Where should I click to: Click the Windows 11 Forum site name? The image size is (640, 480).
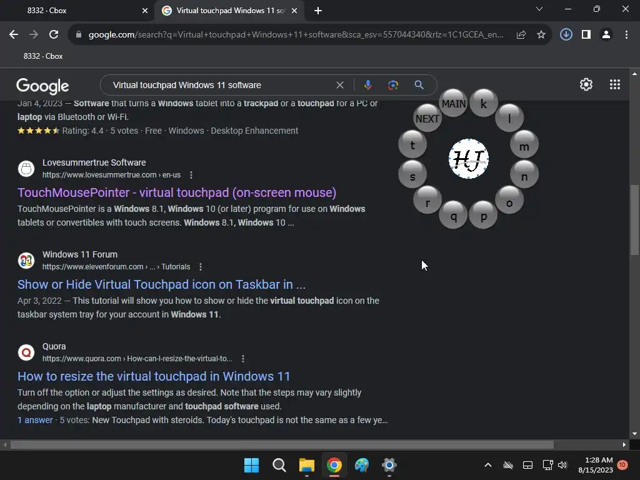click(x=80, y=254)
